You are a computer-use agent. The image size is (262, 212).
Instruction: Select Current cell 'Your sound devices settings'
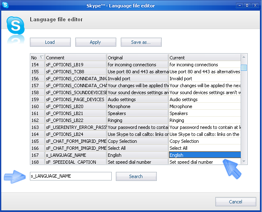[205, 92]
